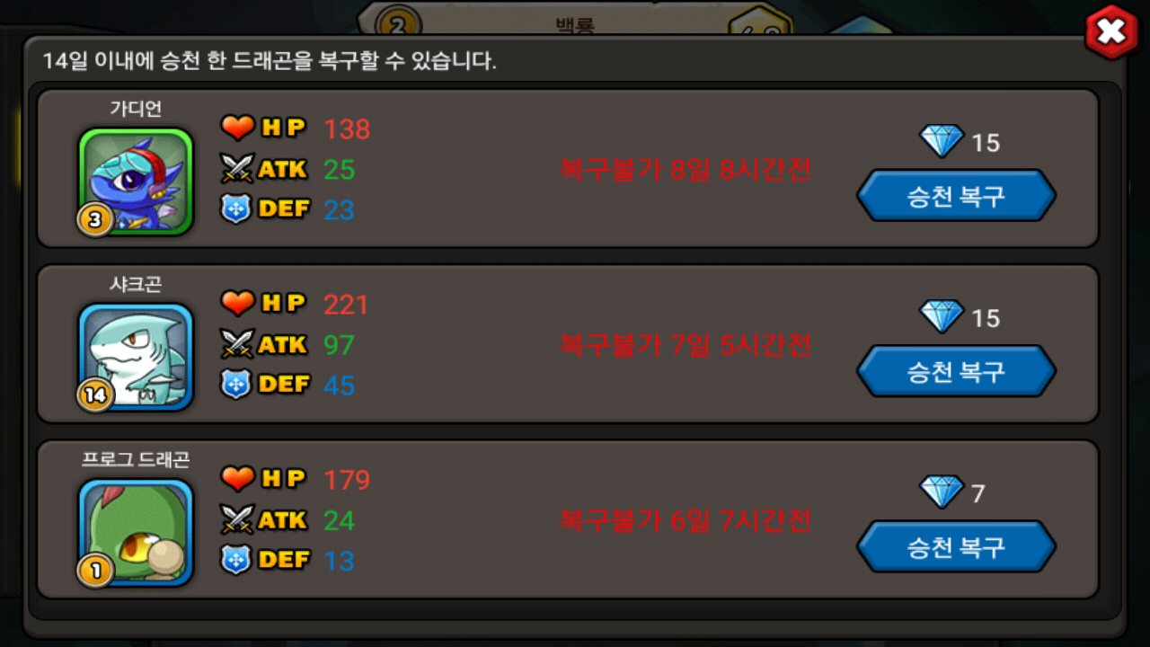Tap level 14 badge on 샤크곤
The image size is (1150, 647).
click(x=95, y=395)
